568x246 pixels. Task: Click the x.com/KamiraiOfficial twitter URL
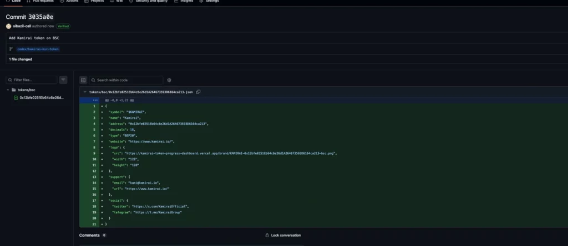tap(160, 207)
